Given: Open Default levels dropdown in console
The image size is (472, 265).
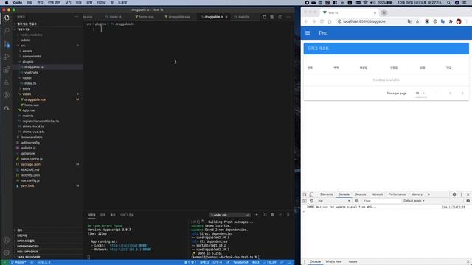Looking at the screenshot, I should coord(414,201).
